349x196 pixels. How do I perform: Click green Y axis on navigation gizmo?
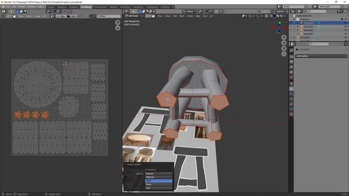pyautogui.click(x=280, y=23)
